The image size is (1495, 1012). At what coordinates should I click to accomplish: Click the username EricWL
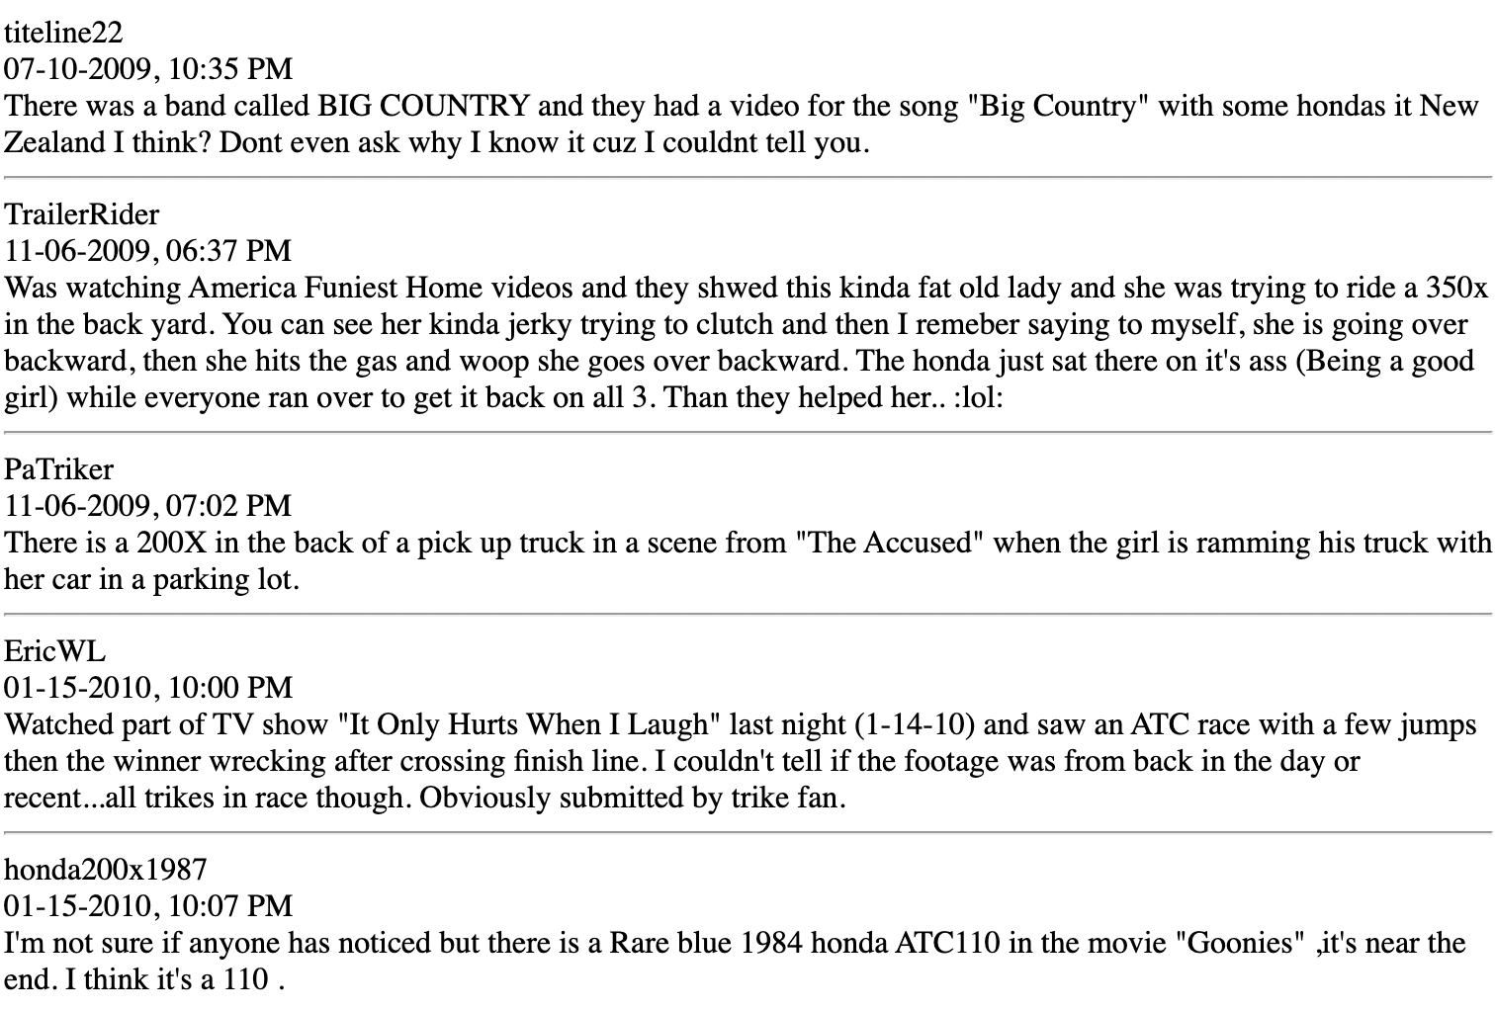point(55,651)
